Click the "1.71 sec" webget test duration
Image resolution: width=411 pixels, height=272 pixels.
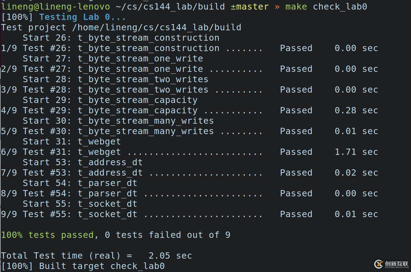356,152
